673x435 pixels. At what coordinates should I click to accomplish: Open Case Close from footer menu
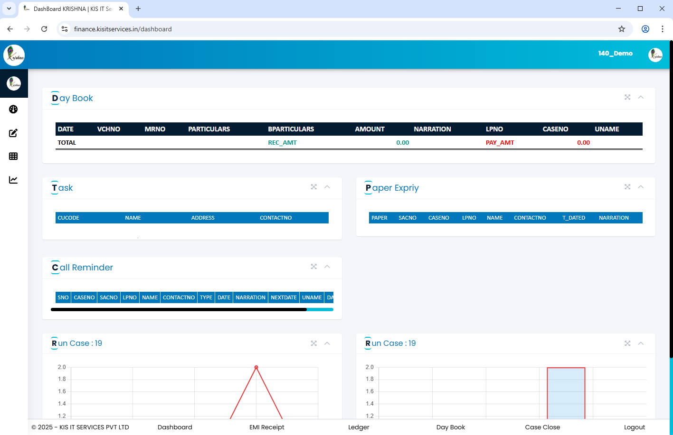pyautogui.click(x=542, y=427)
